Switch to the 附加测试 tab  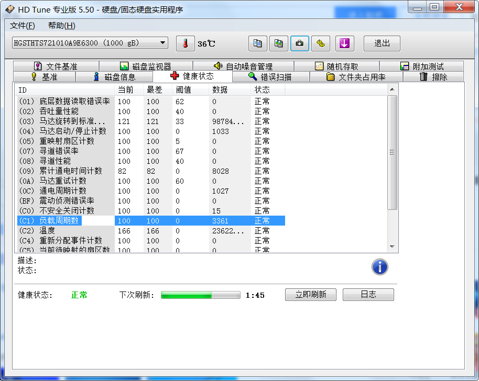(421, 66)
